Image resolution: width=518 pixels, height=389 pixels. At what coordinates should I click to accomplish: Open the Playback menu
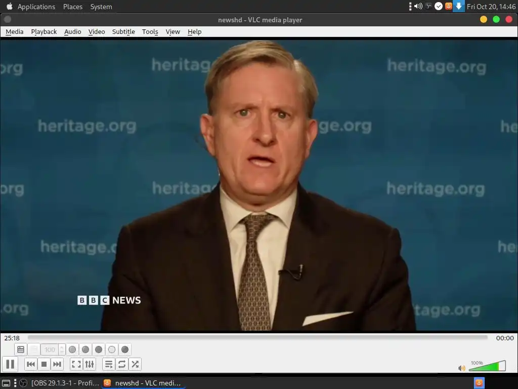(44, 31)
